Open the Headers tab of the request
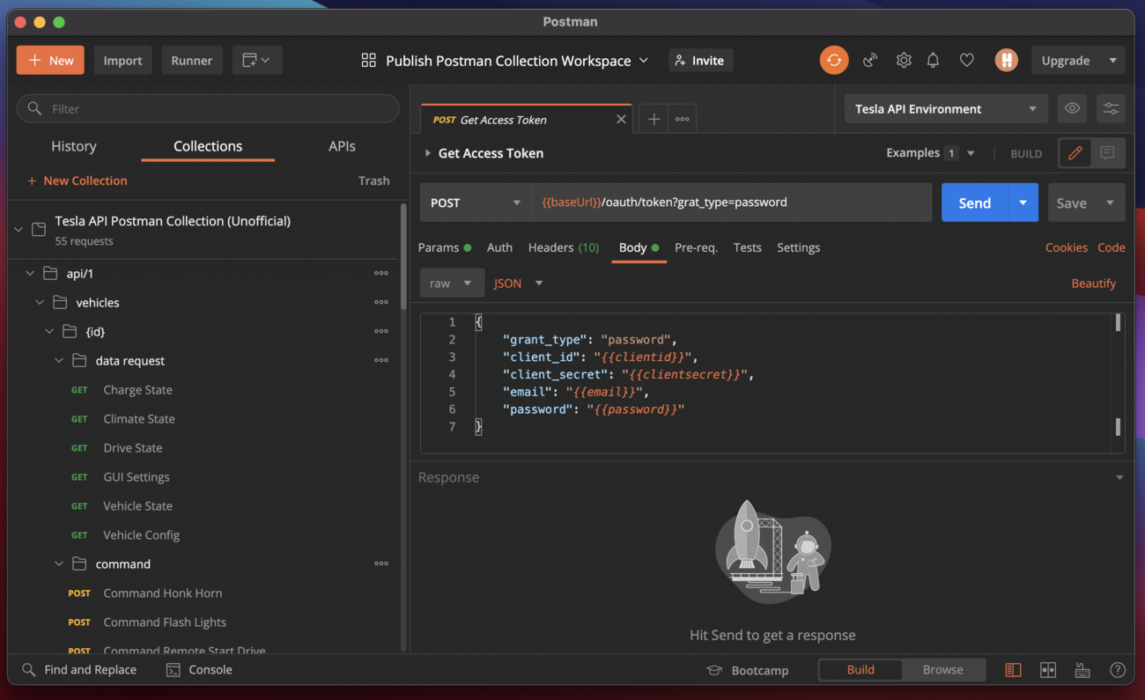 (x=563, y=247)
